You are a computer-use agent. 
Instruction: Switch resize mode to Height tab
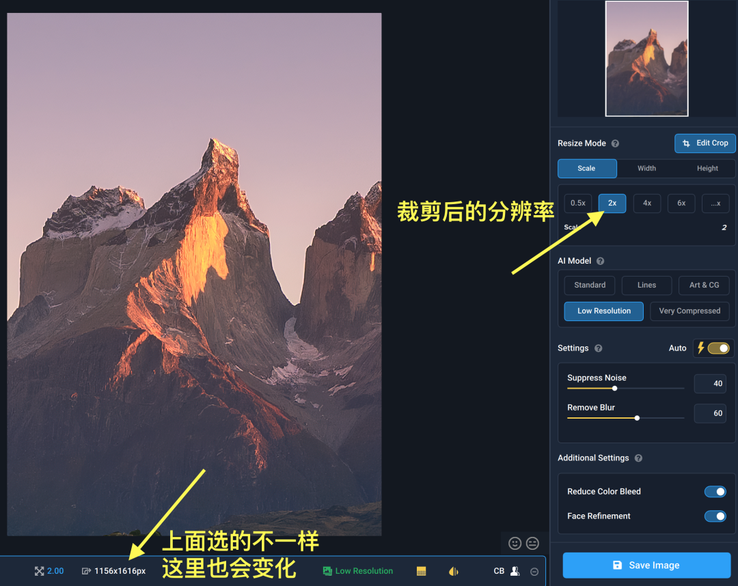[707, 168]
